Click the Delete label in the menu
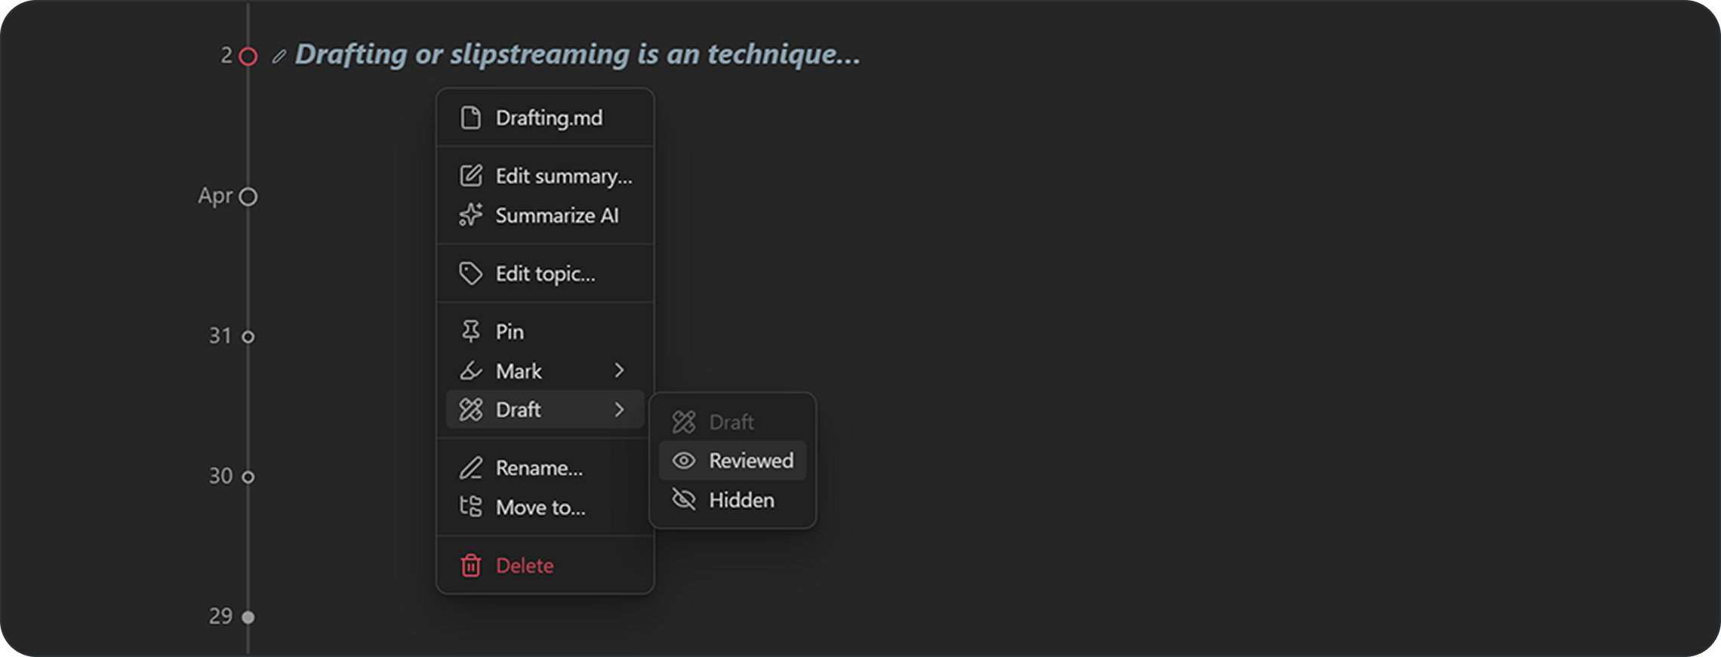Viewport: 1721px width, 657px height. pos(525,566)
